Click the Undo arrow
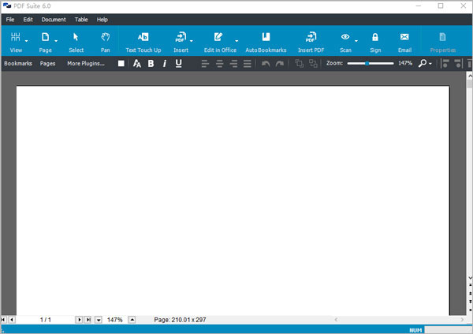473x334 pixels. 266,63
